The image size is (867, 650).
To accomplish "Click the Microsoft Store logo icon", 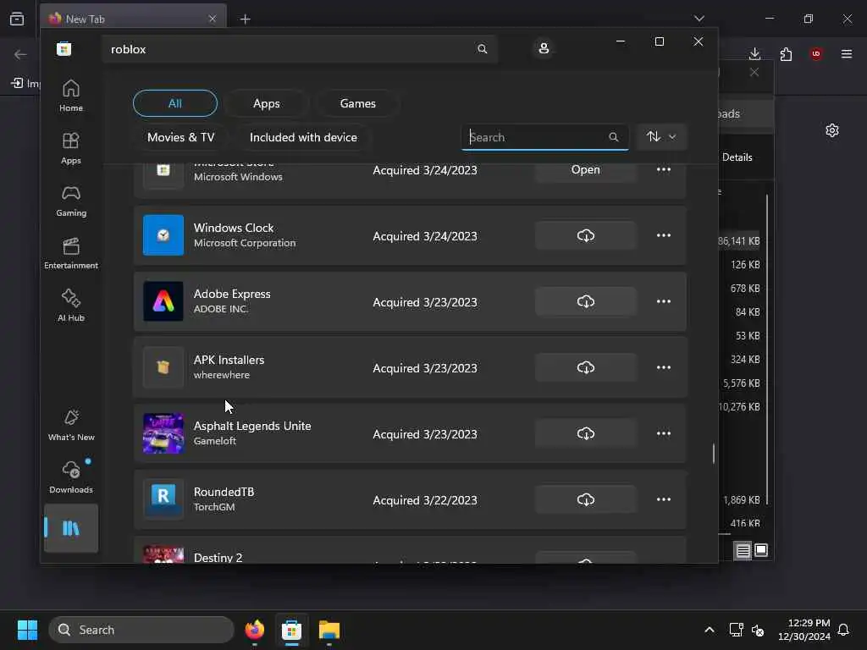I will (64, 49).
